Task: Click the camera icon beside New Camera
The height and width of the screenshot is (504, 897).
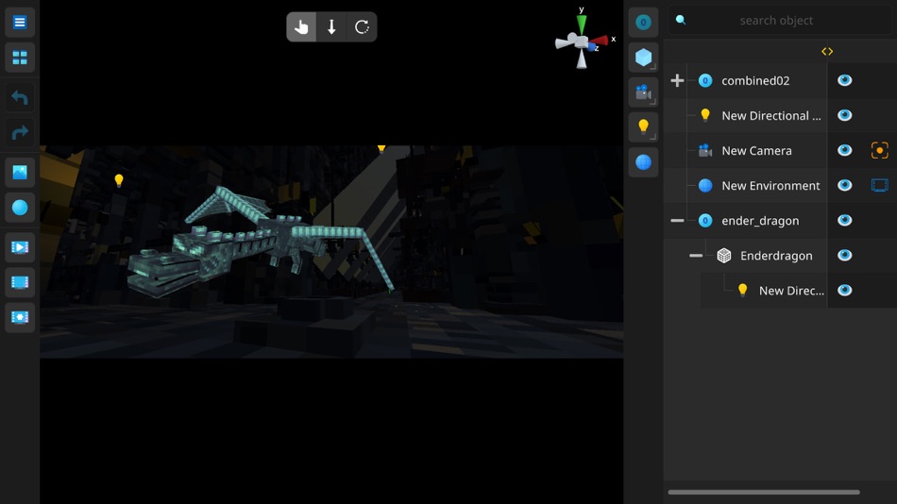Action: coord(704,150)
